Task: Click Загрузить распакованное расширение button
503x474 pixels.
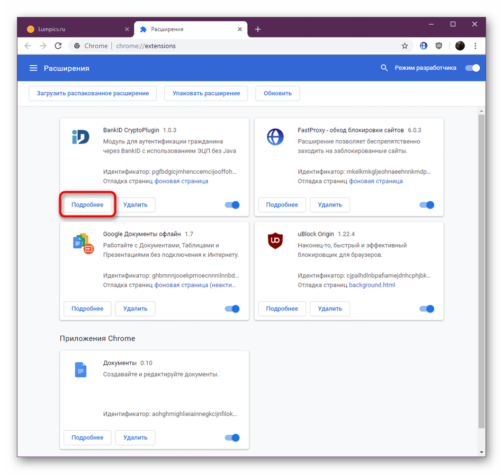Action: pos(93,93)
